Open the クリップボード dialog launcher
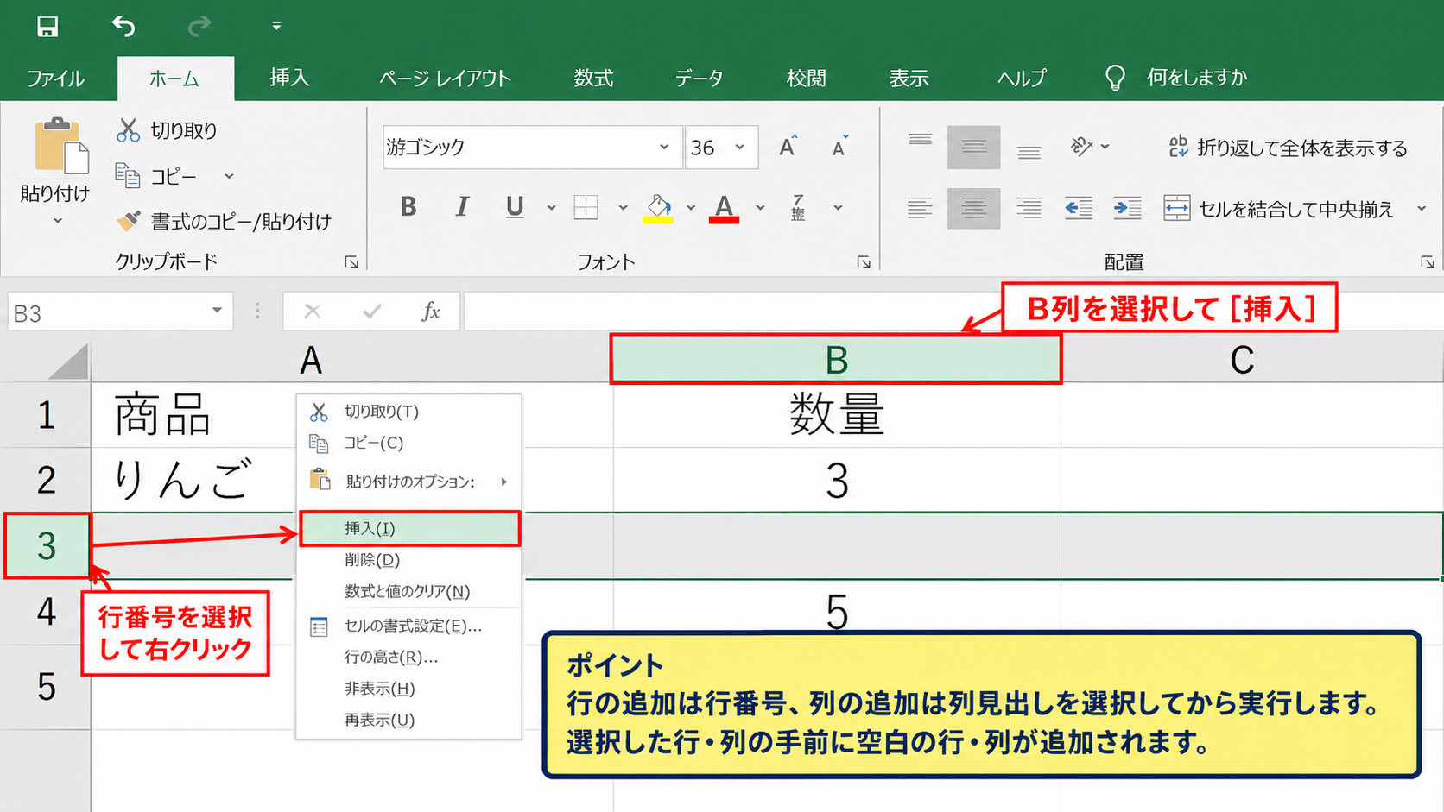1444x812 pixels. click(x=351, y=261)
